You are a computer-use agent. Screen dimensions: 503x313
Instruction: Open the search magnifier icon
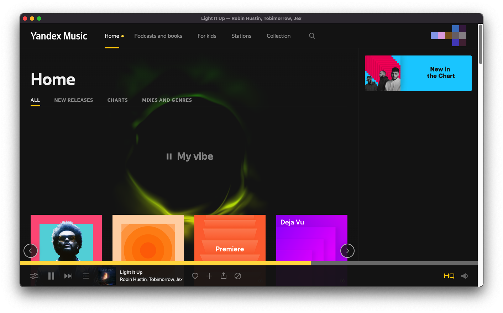pyautogui.click(x=312, y=36)
